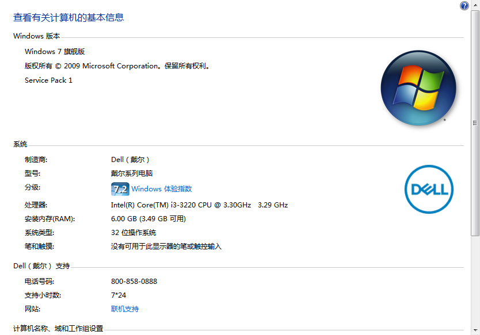
Task: Select the Service Pack 1 text
Action: (x=48, y=80)
